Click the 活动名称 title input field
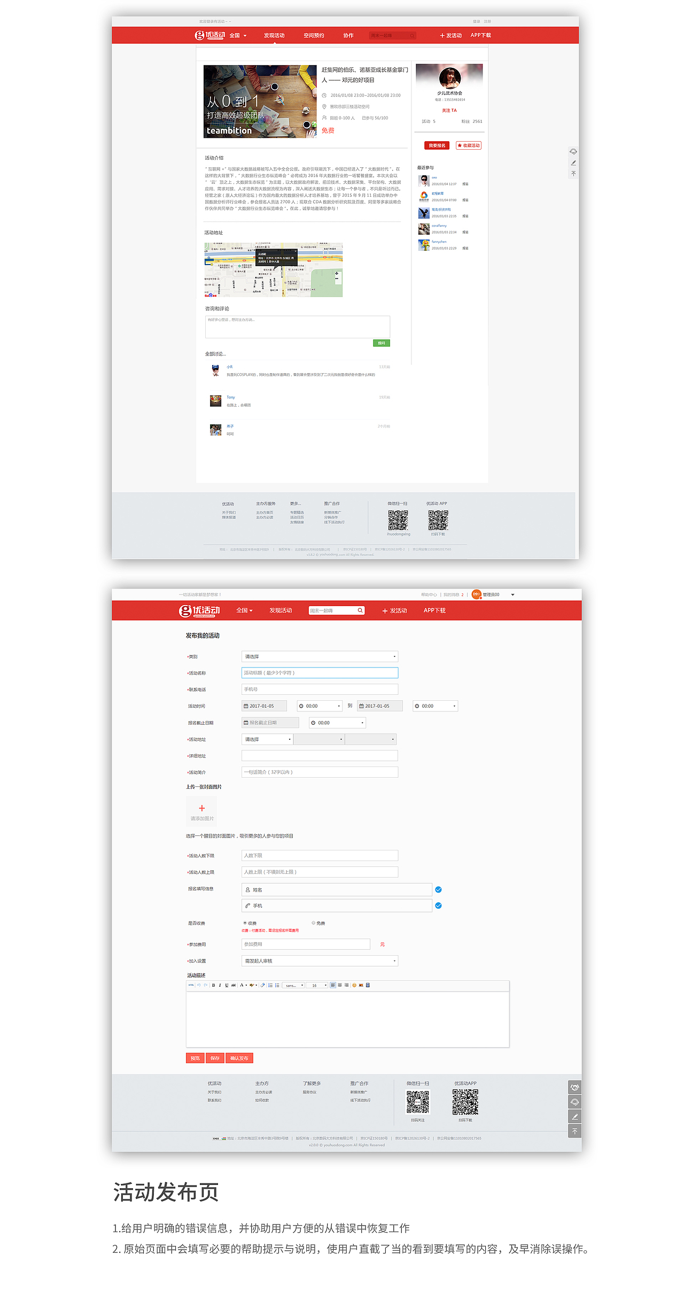Screen dimensions: 684x1309 [x=320, y=673]
